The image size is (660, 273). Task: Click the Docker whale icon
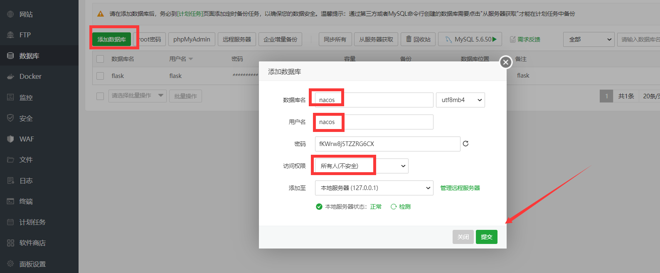(10, 76)
